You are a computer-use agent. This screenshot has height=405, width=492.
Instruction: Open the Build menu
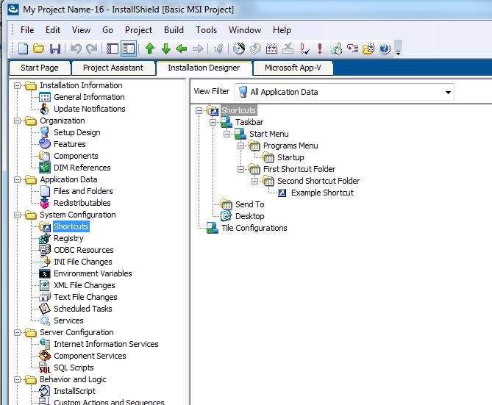pyautogui.click(x=174, y=30)
